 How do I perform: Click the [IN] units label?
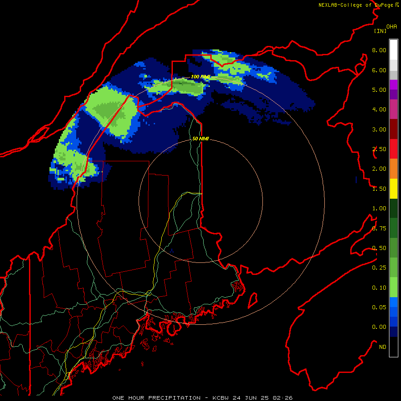[380, 31]
